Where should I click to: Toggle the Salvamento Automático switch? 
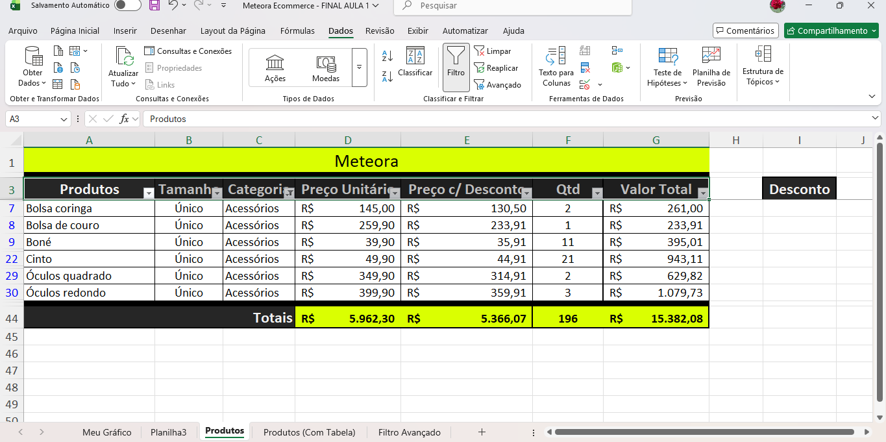click(128, 5)
